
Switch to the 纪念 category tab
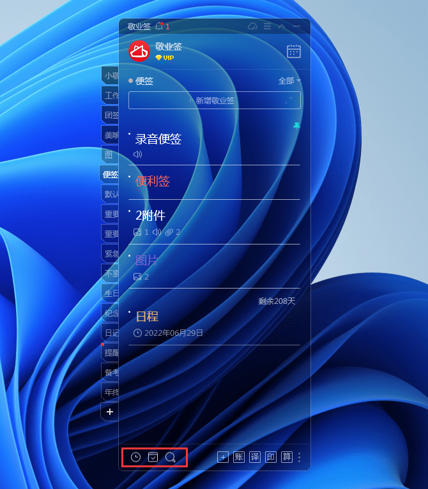110,313
